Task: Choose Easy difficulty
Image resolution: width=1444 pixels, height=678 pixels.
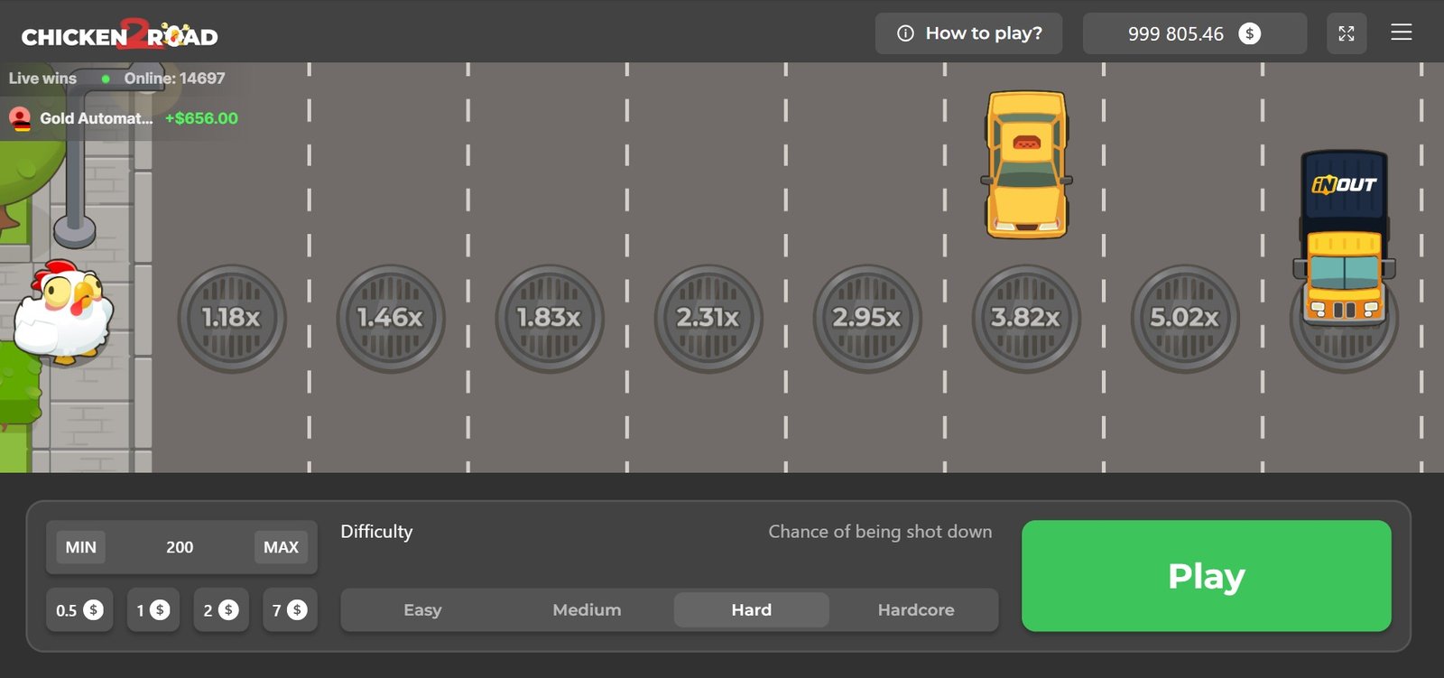Action: click(x=422, y=610)
